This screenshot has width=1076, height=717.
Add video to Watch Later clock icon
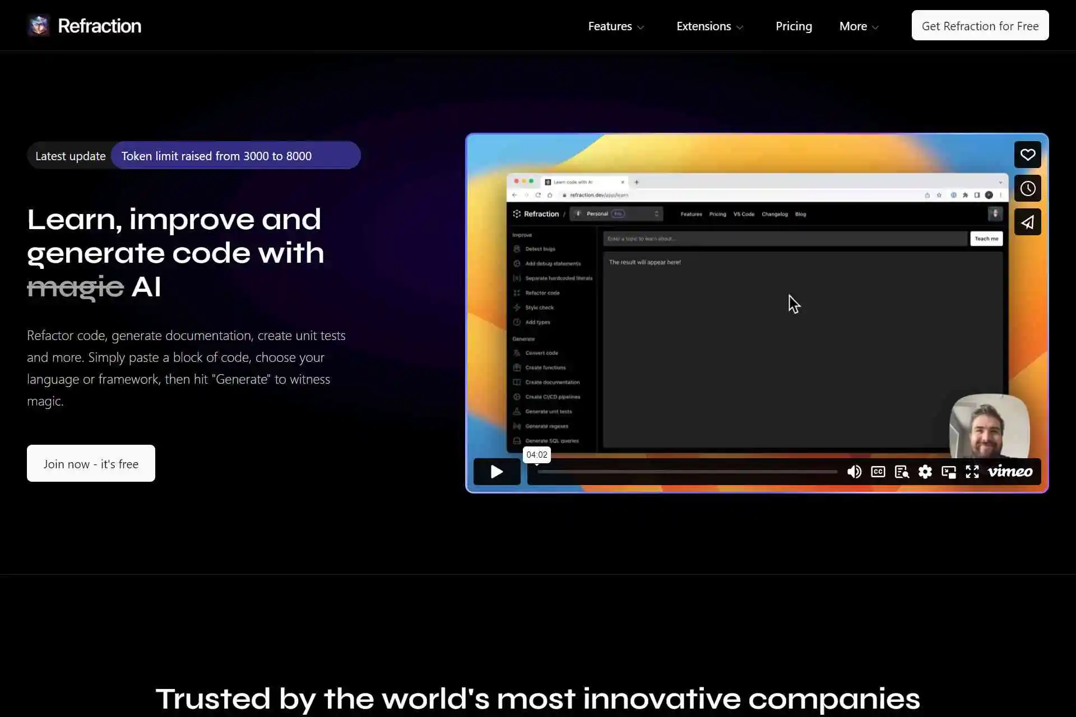pyautogui.click(x=1027, y=188)
